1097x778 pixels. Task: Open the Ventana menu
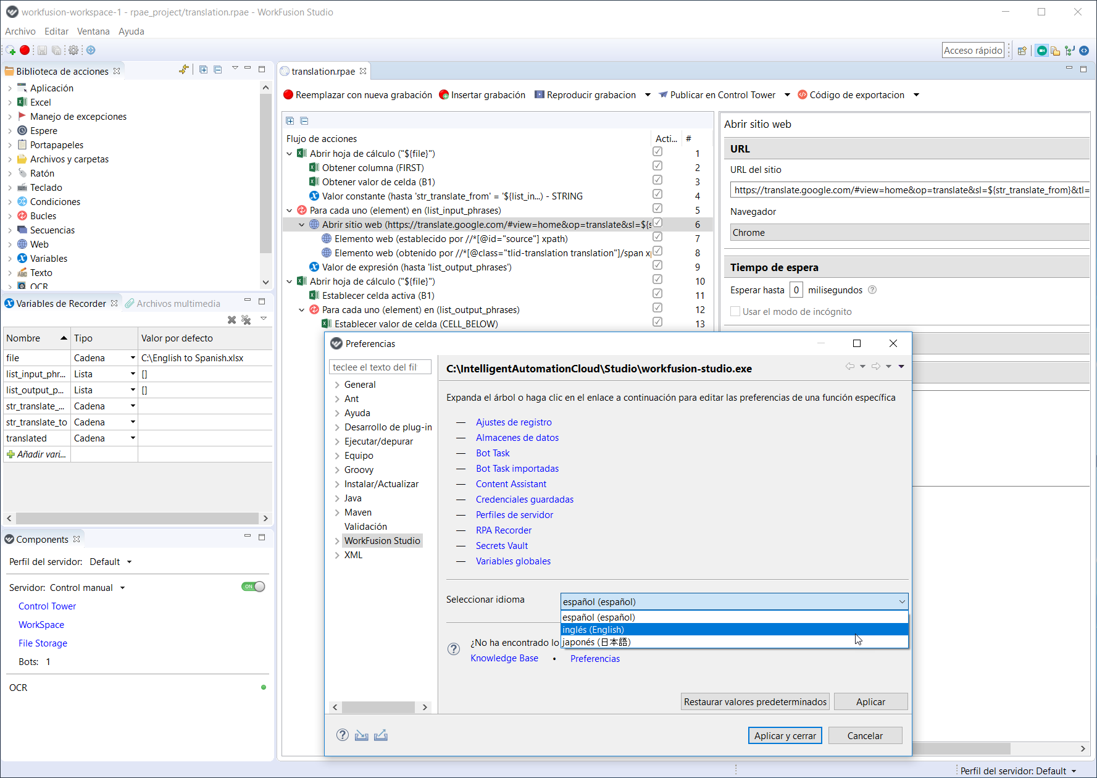[x=93, y=31]
